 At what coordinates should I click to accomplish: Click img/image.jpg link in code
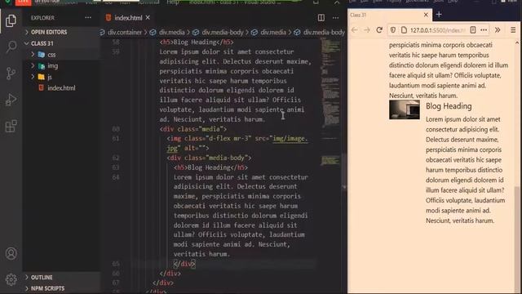tap(290, 138)
